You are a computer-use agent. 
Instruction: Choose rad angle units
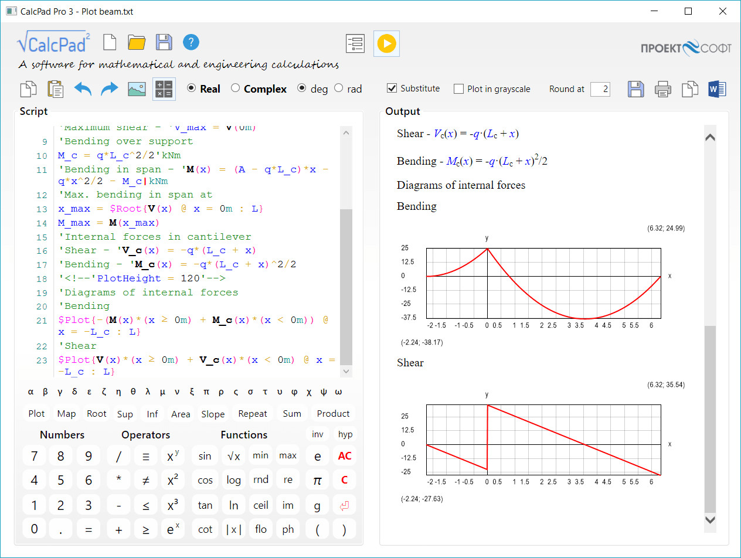point(348,89)
